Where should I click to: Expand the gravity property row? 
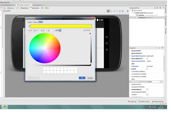130,69
